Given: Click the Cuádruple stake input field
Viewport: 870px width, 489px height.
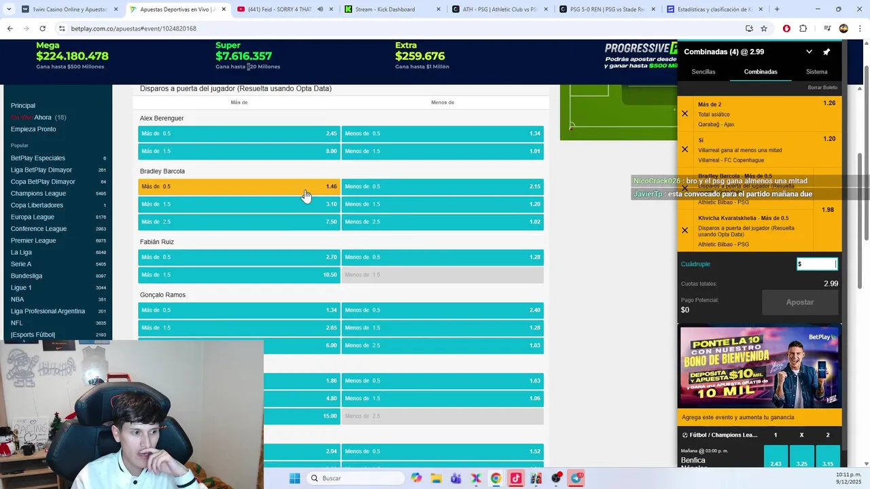Looking at the screenshot, I should click(x=817, y=264).
